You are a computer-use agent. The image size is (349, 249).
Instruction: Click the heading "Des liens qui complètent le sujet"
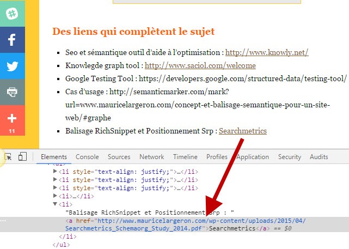133,32
